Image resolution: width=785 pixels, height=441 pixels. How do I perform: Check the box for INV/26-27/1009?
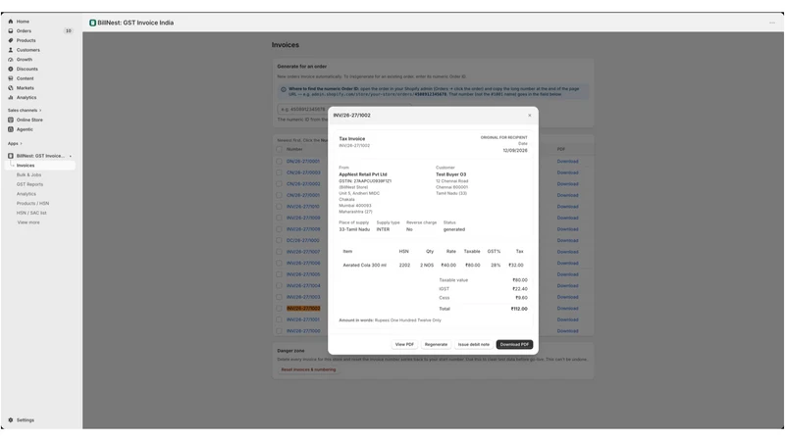(280, 218)
